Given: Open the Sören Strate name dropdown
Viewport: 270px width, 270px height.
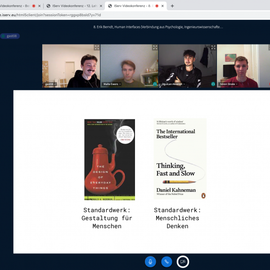Looking at the screenshot, I should click(x=229, y=84).
